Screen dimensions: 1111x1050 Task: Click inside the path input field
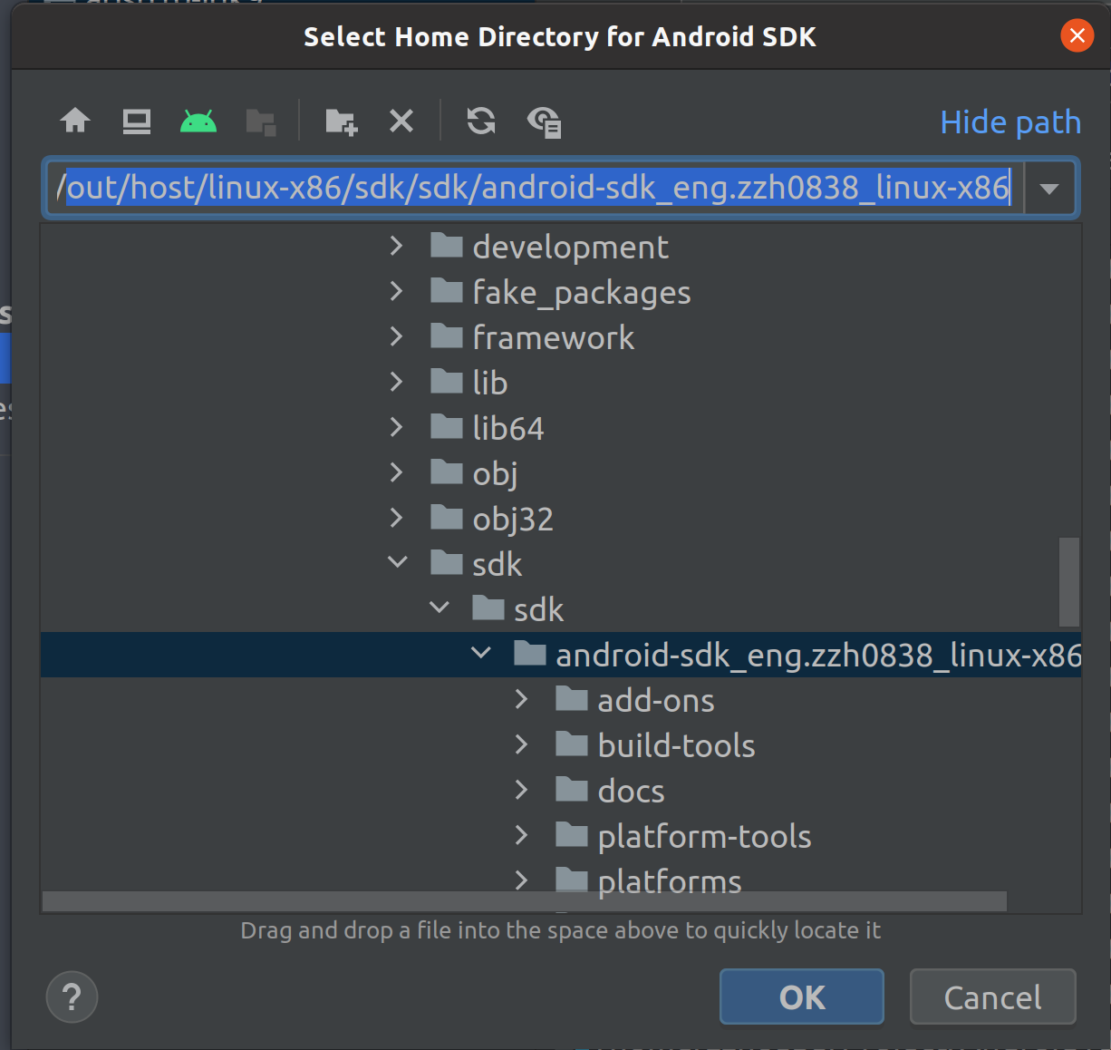coord(535,189)
